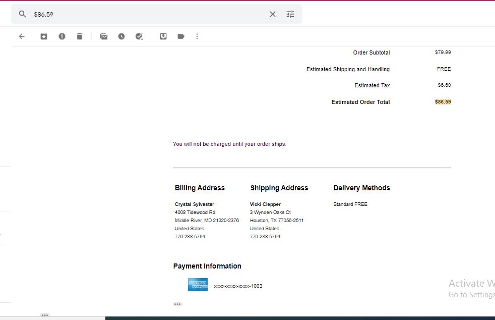The image size is (495, 320).
Task: Click the Payment Information heading
Action: coord(207,266)
